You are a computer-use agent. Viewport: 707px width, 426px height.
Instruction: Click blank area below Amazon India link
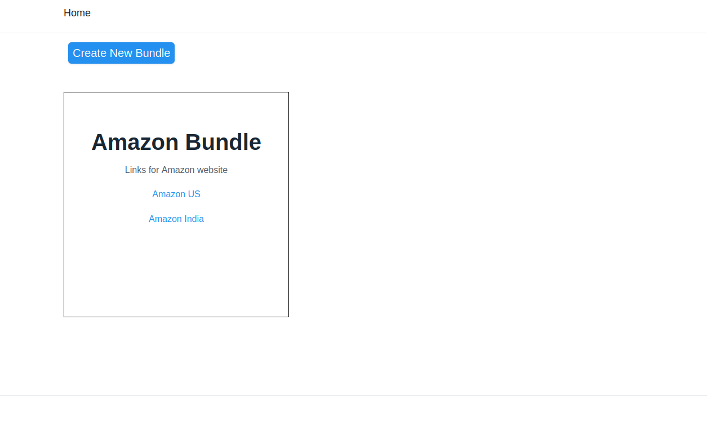tap(176, 270)
